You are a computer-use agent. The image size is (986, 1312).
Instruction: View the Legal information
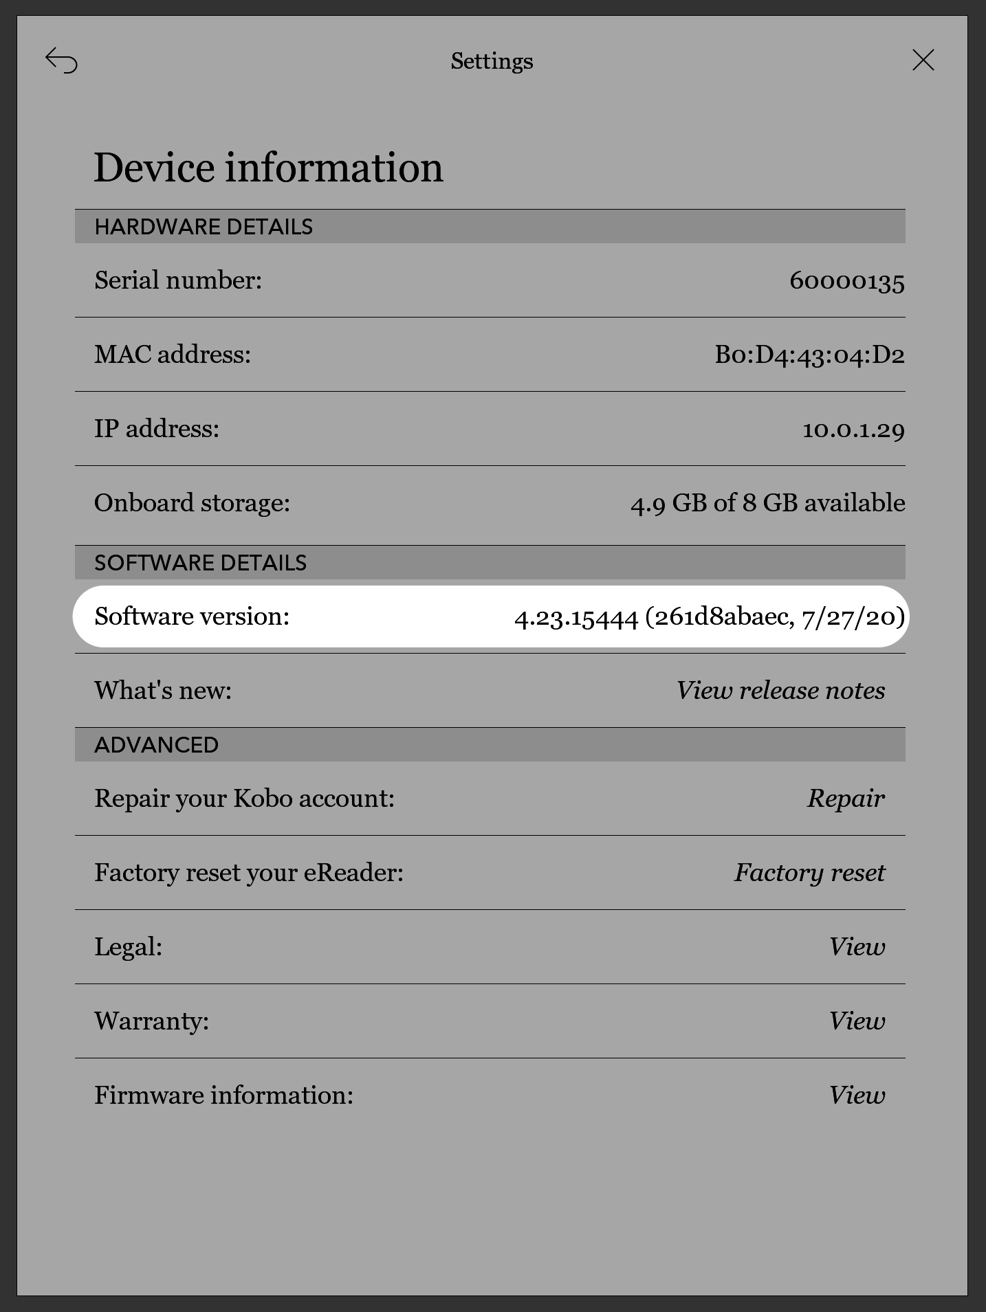pyautogui.click(x=857, y=947)
